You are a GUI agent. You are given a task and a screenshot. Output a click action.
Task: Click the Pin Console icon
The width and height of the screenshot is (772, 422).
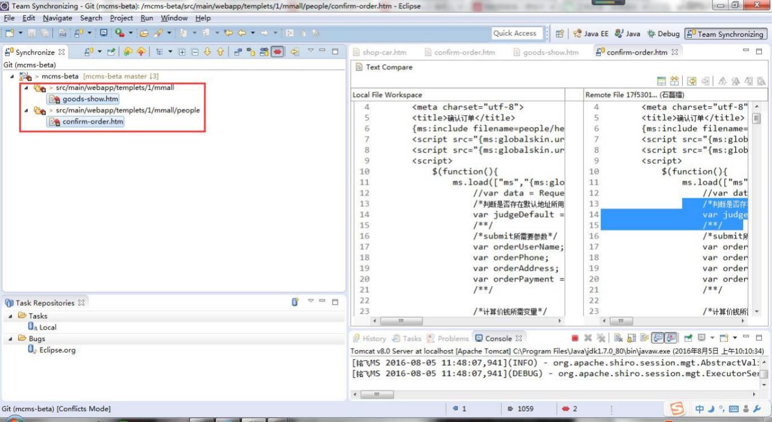(688, 338)
